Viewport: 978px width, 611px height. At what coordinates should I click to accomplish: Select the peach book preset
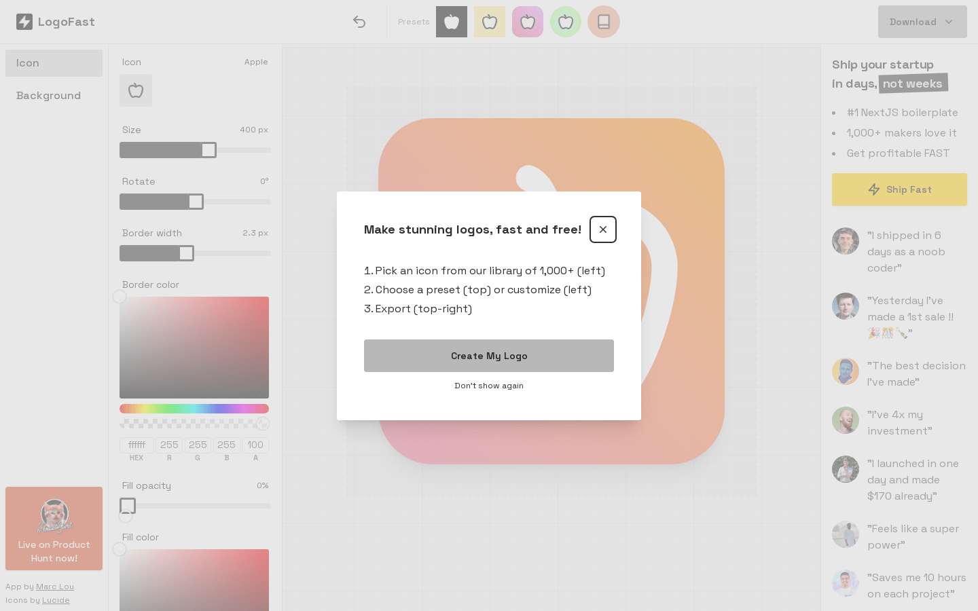(x=604, y=22)
